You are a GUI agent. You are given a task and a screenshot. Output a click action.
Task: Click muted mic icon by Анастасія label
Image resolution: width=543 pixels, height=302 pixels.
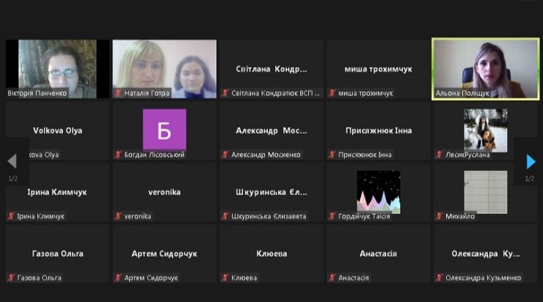click(x=332, y=278)
